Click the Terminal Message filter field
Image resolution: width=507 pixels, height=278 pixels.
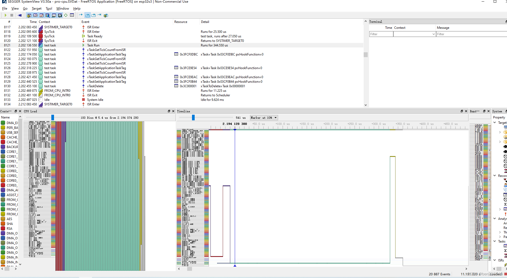[x=471, y=34]
